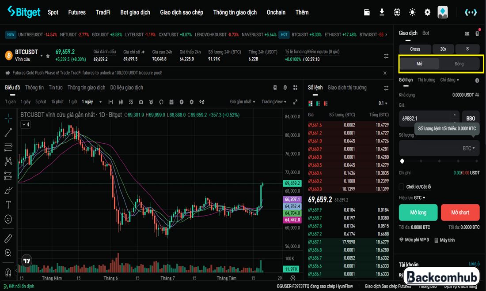The image size is (486, 291).
Task: Click the Số lượng quantity input field
Action: (x=439, y=148)
